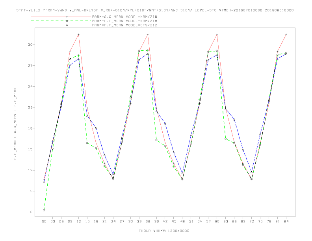Click x-axis forecast hour label 51

(191, 221)
